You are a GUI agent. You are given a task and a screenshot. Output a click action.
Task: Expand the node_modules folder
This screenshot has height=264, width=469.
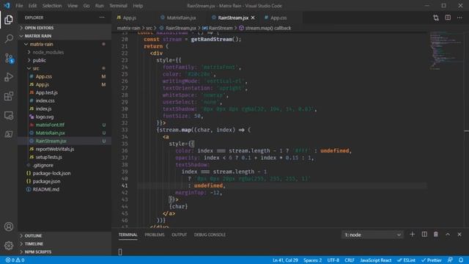64,52
